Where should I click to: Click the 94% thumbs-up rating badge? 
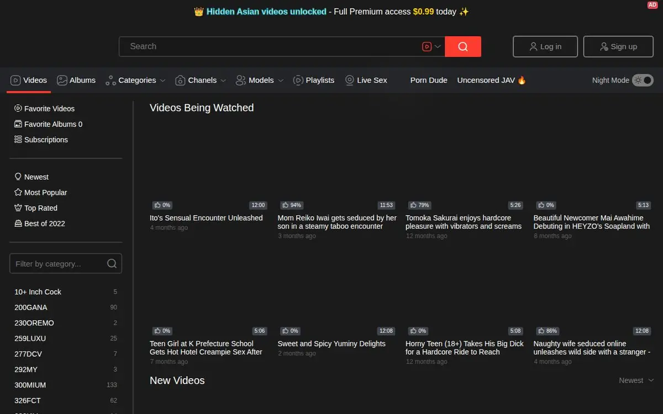tap(292, 205)
